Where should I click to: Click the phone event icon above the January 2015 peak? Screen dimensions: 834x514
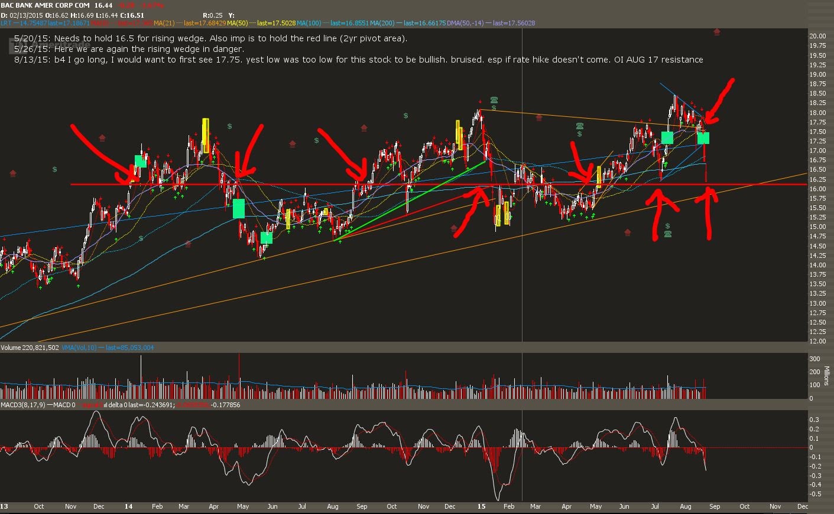[494, 100]
